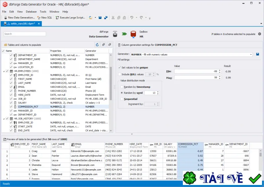Open the Generator dropdown for NUMBER

coord(251,54)
